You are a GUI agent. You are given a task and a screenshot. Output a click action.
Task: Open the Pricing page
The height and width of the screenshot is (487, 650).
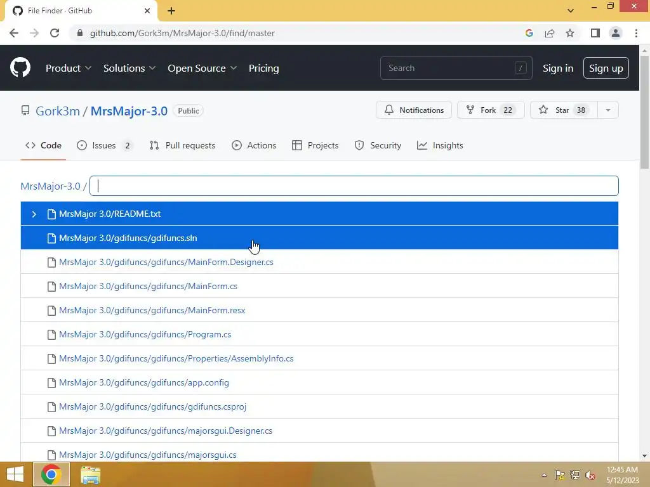pyautogui.click(x=263, y=68)
